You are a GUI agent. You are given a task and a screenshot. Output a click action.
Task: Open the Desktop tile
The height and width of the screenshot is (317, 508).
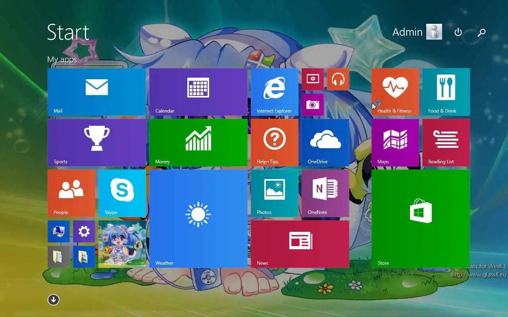point(122,244)
